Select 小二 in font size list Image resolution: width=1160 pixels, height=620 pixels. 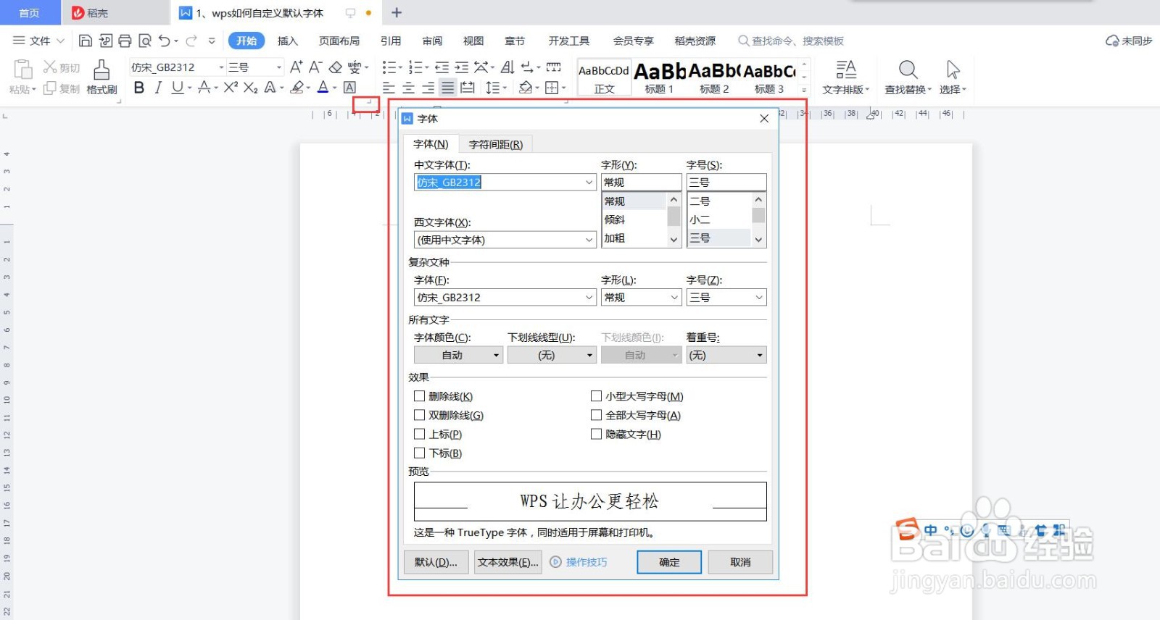point(700,219)
